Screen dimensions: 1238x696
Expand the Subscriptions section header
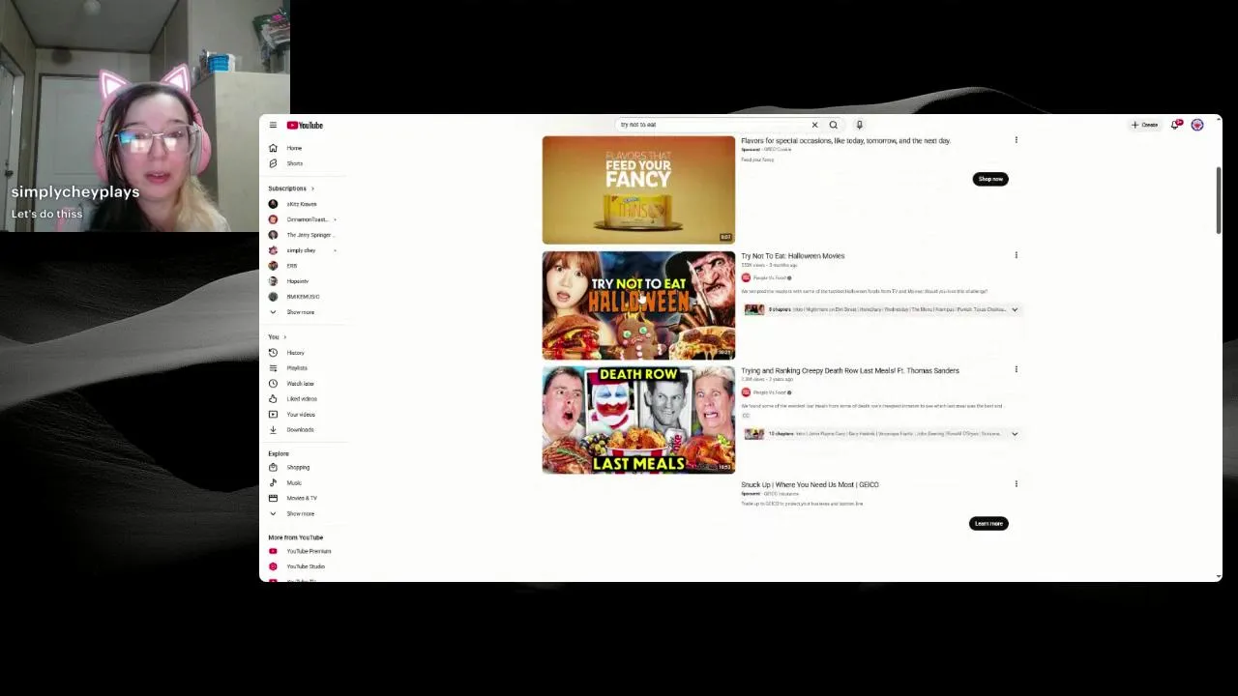pos(290,188)
